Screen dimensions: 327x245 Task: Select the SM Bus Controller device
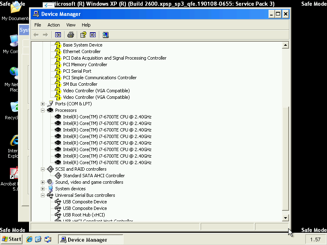point(80,84)
